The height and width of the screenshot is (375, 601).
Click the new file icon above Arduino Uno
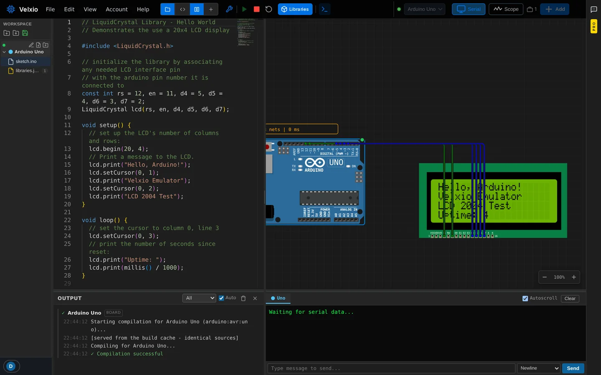coord(38,45)
